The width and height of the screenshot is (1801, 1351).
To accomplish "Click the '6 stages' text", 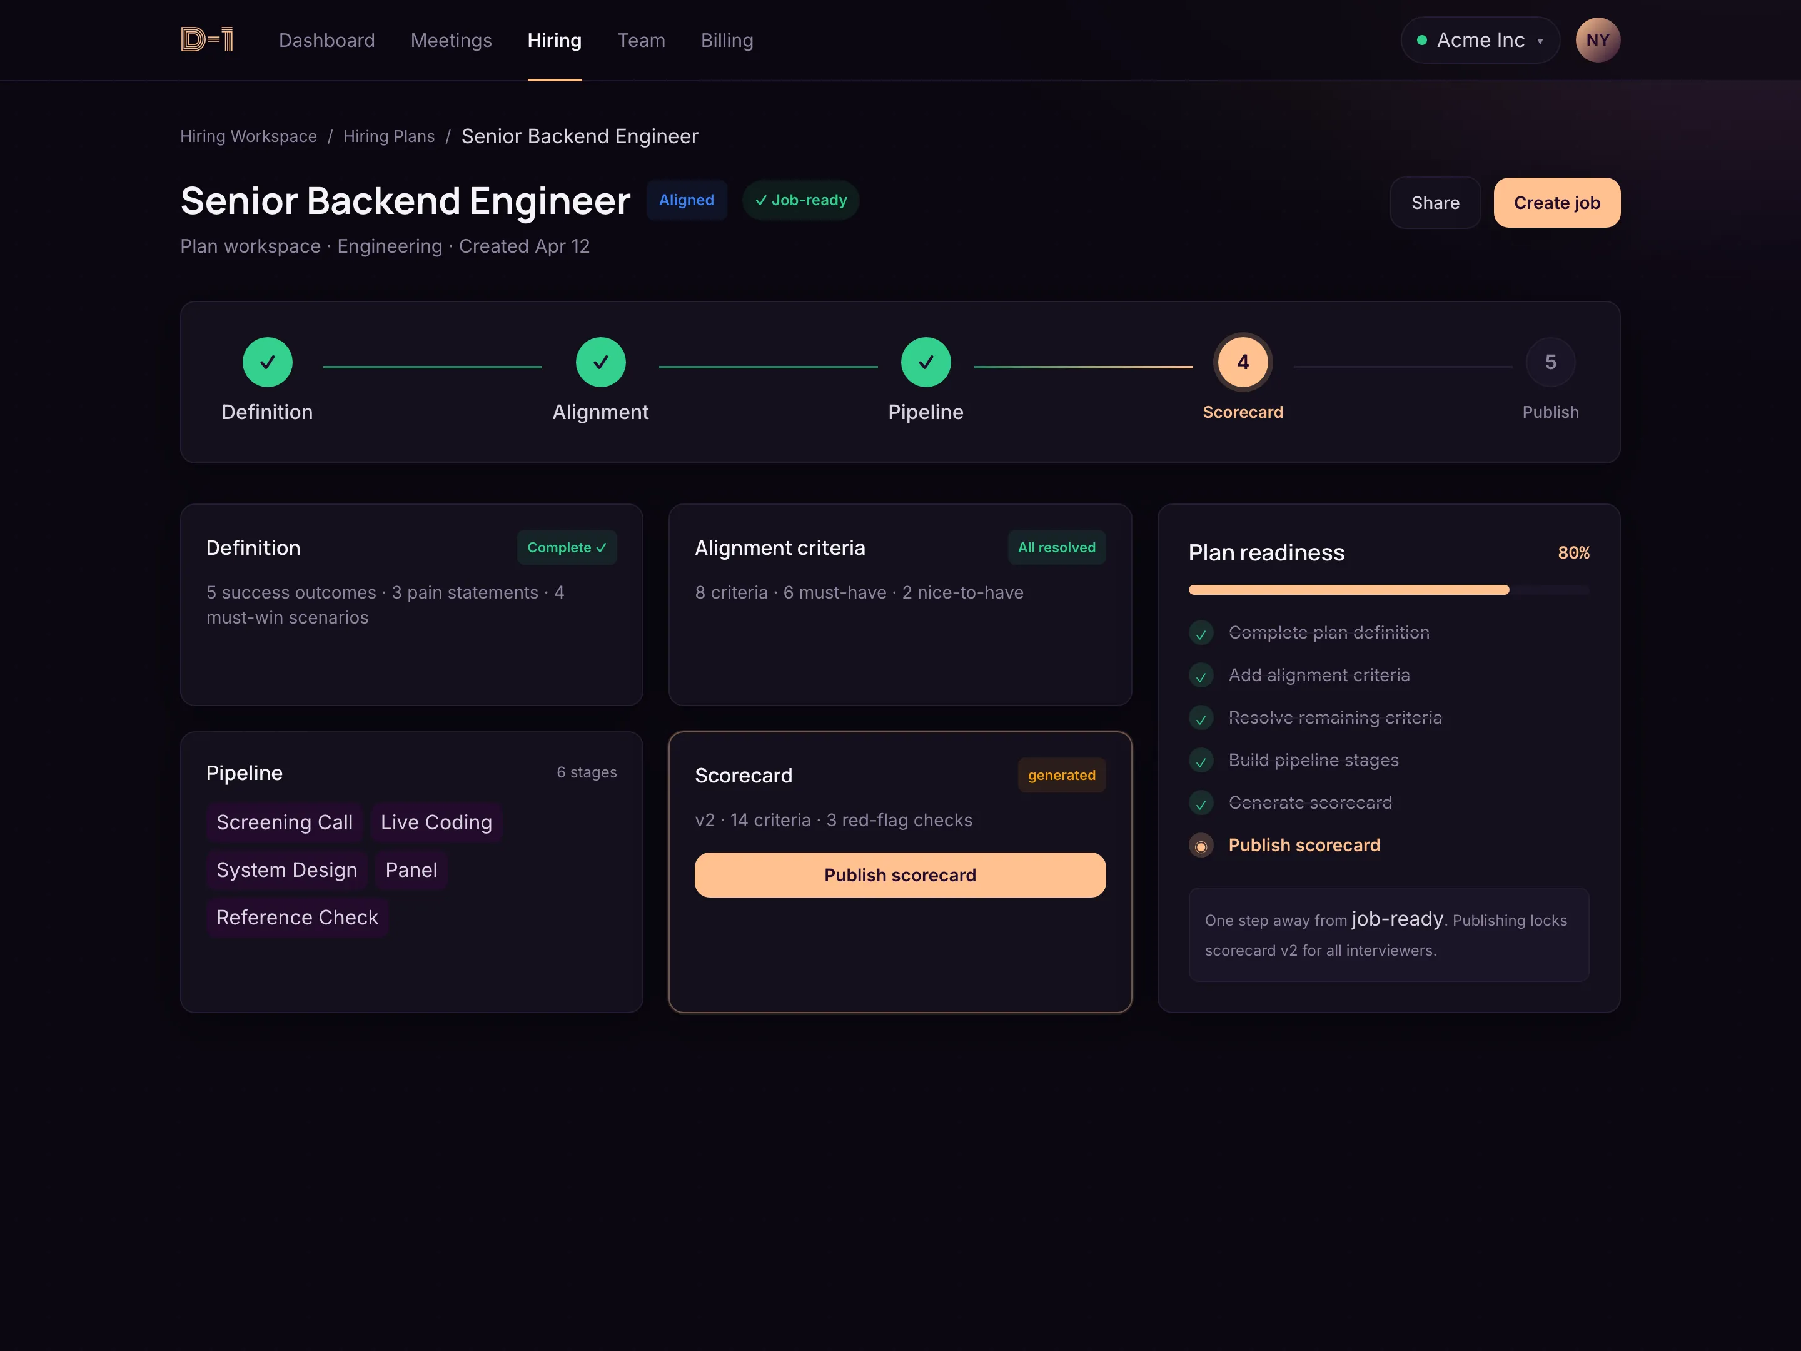I will [x=586, y=772].
